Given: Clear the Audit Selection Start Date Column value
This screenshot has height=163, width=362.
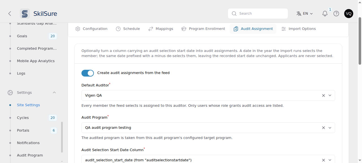Looking at the screenshot, I should click(324, 160).
